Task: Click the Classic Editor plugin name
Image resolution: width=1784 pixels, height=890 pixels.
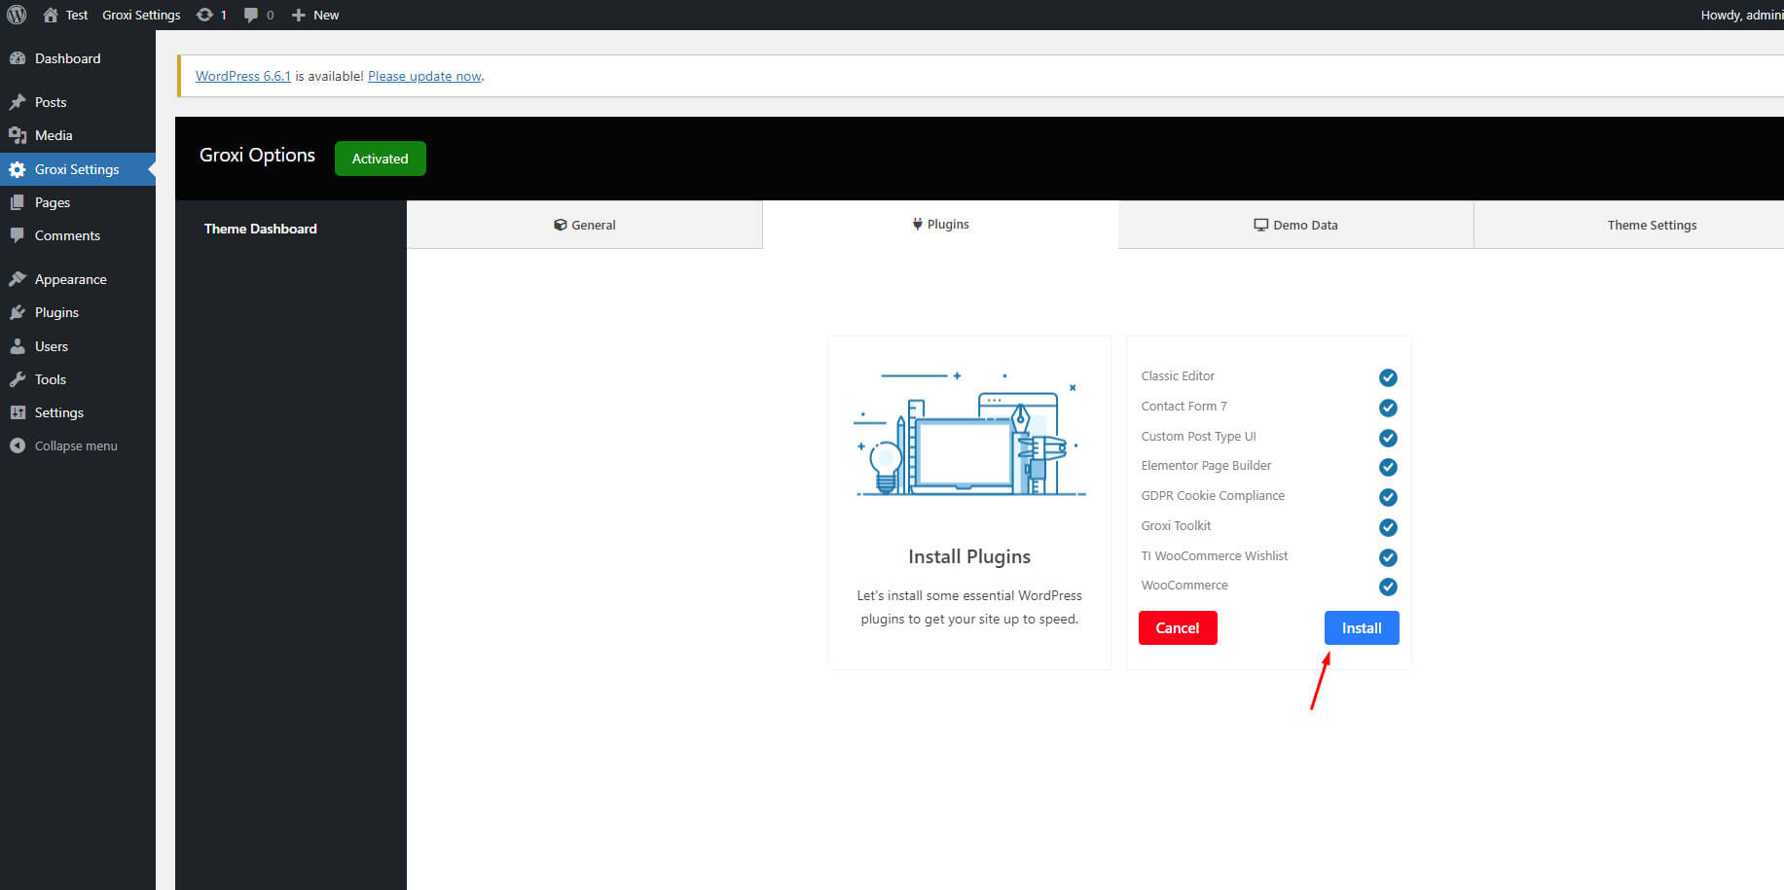Action: 1178,376
